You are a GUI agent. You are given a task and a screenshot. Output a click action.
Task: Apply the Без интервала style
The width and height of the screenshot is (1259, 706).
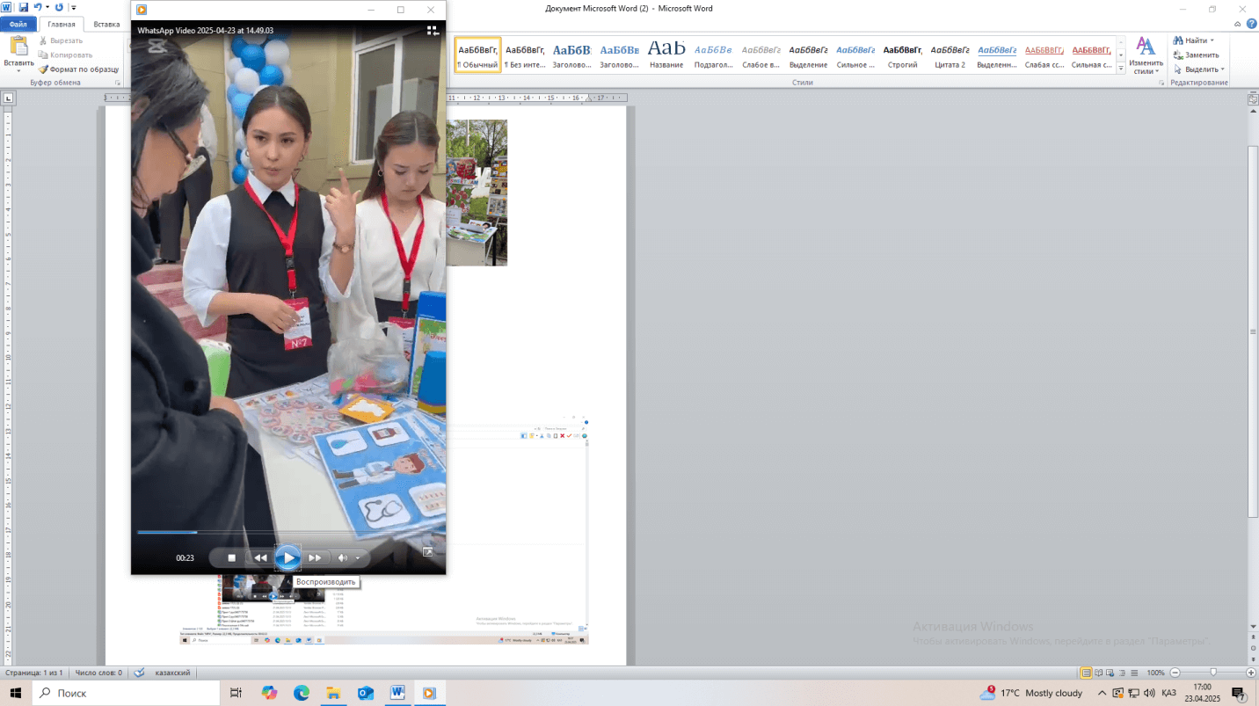[x=526, y=55]
